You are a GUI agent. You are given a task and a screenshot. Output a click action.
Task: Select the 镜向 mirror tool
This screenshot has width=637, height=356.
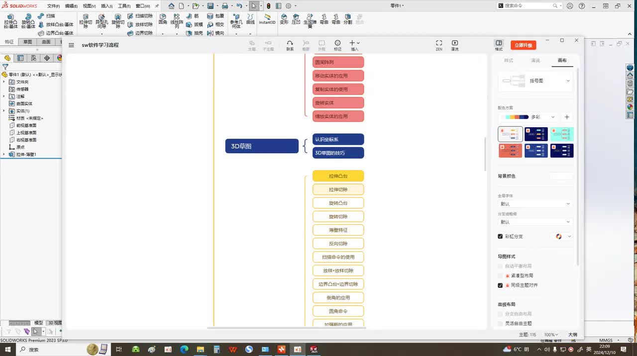(x=215, y=33)
